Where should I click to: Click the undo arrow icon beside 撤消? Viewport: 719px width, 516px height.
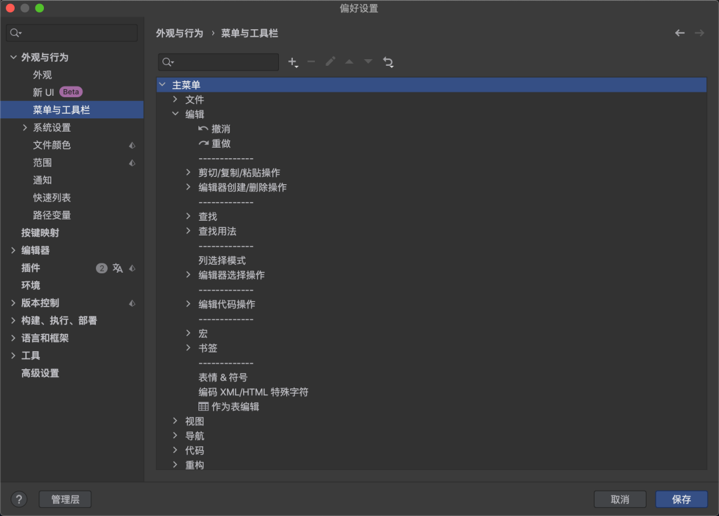tap(203, 129)
